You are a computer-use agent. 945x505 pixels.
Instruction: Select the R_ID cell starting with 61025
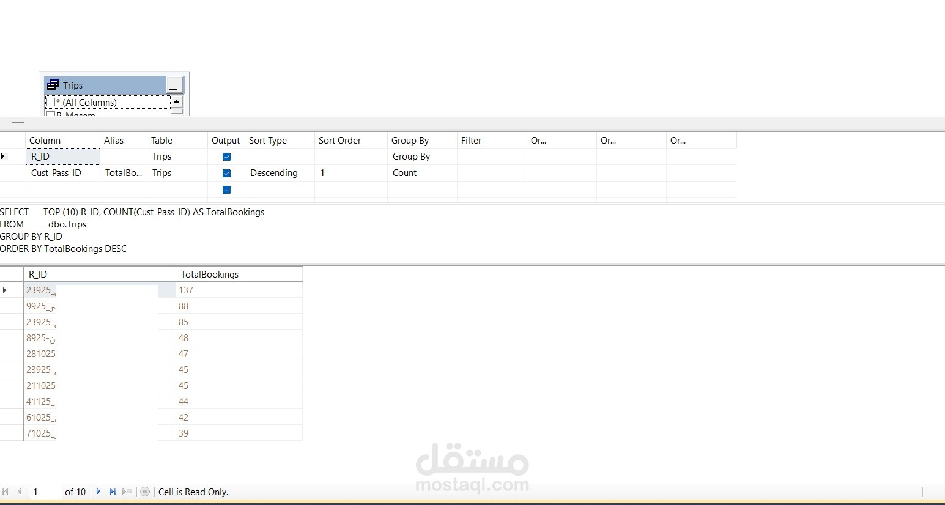pos(100,418)
